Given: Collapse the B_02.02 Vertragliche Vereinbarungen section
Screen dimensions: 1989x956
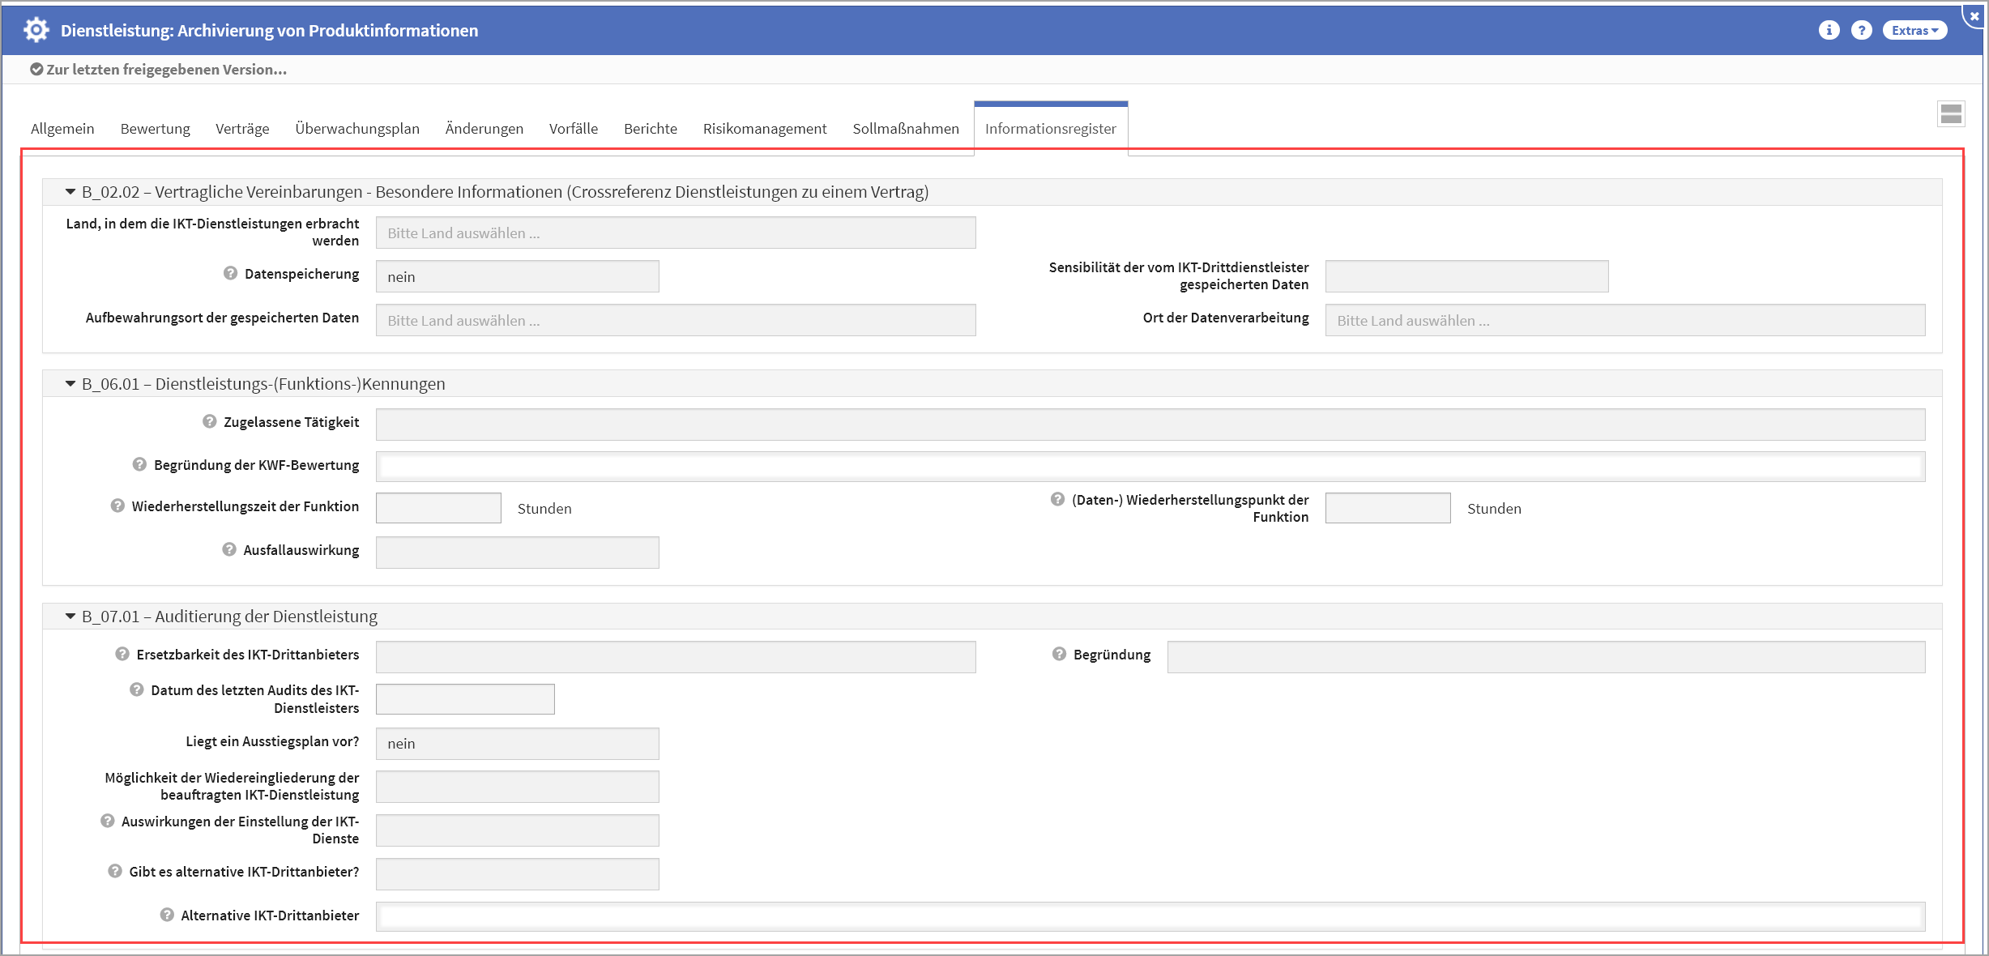Looking at the screenshot, I should 70,192.
